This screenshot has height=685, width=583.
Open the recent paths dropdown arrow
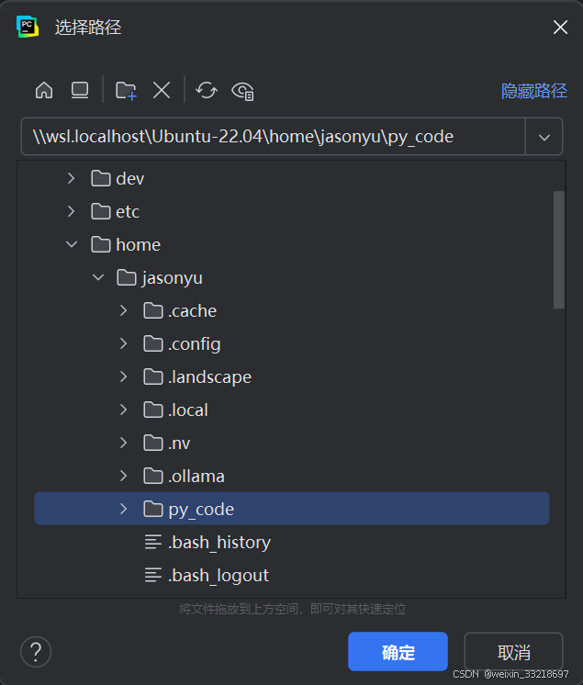tap(544, 137)
